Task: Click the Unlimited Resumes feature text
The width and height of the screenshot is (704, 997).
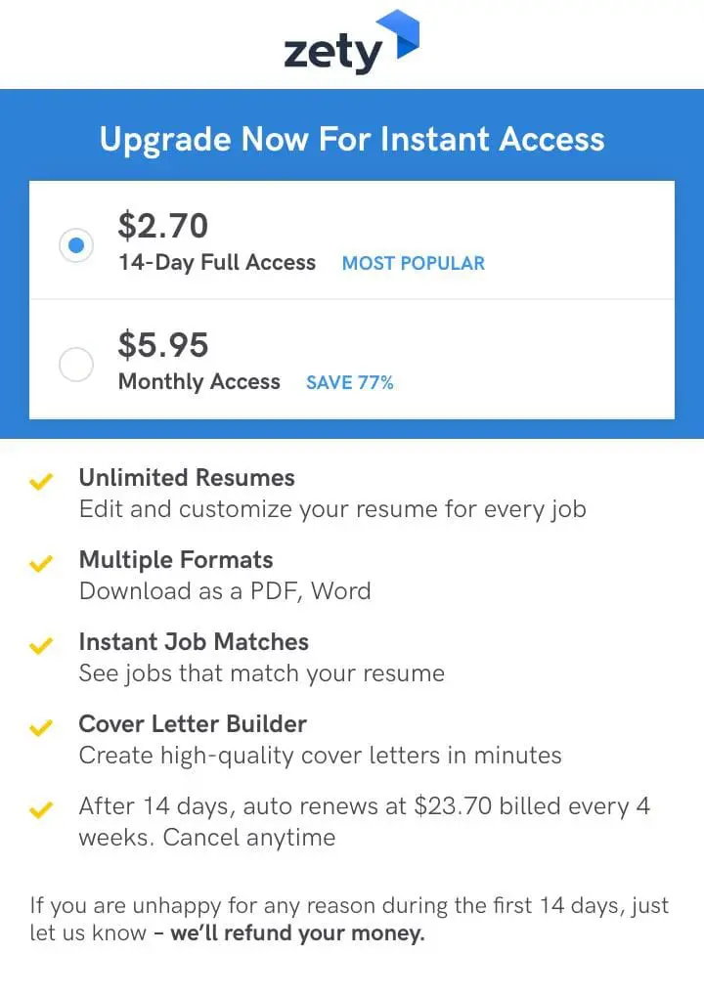Action: (186, 478)
